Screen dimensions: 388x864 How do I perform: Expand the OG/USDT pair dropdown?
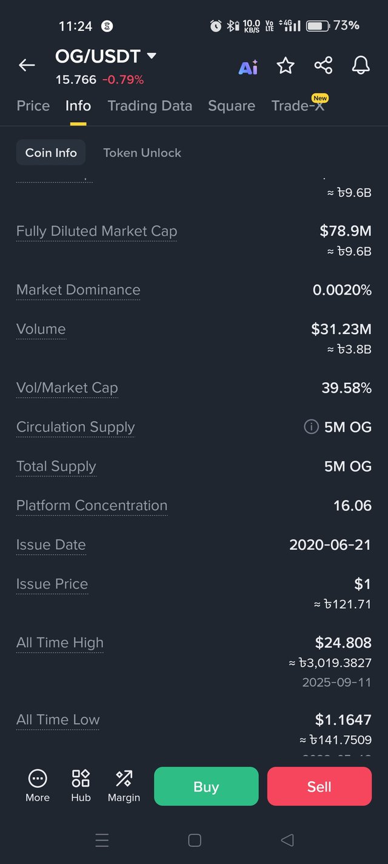[x=152, y=57]
